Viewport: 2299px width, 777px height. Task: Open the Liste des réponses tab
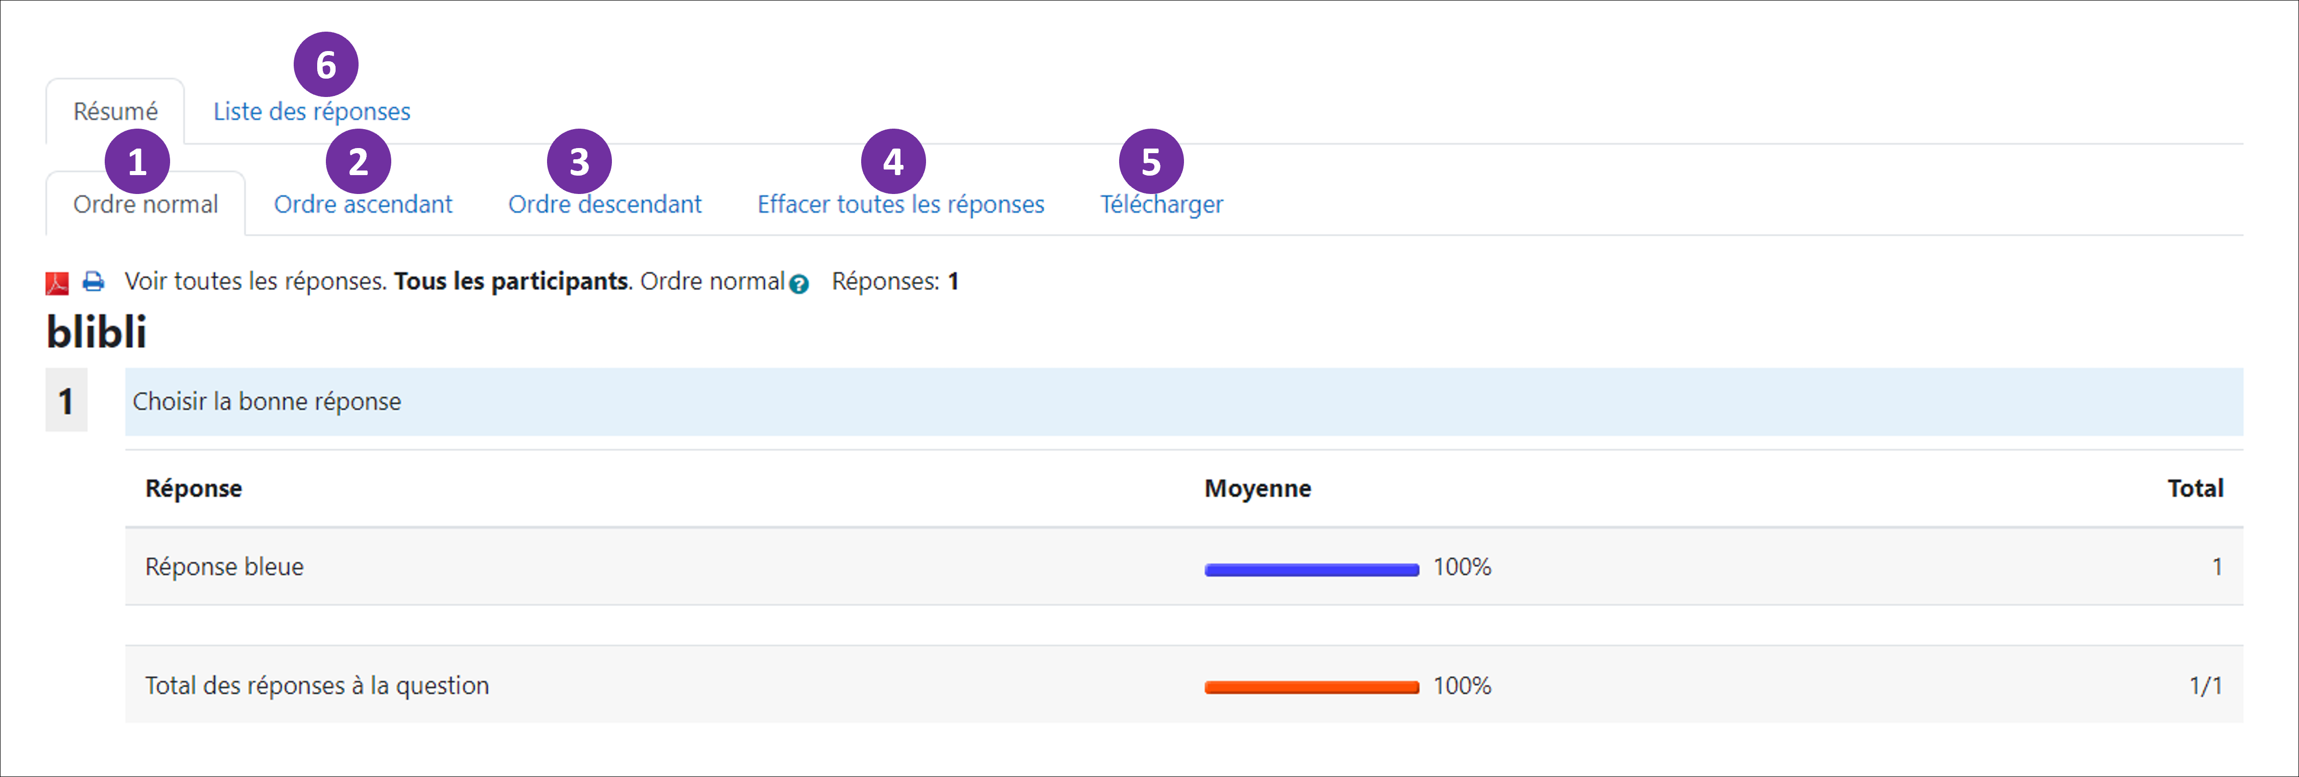[x=312, y=112]
